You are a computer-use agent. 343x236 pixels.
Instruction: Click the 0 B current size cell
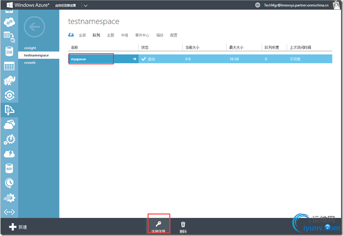pyautogui.click(x=188, y=59)
